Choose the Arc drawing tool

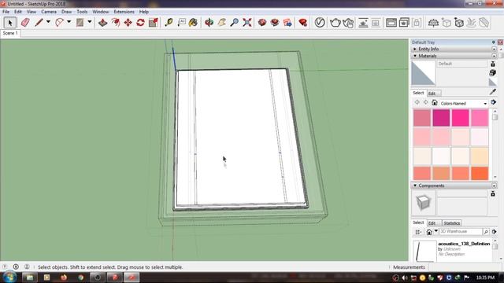[x=60, y=23]
